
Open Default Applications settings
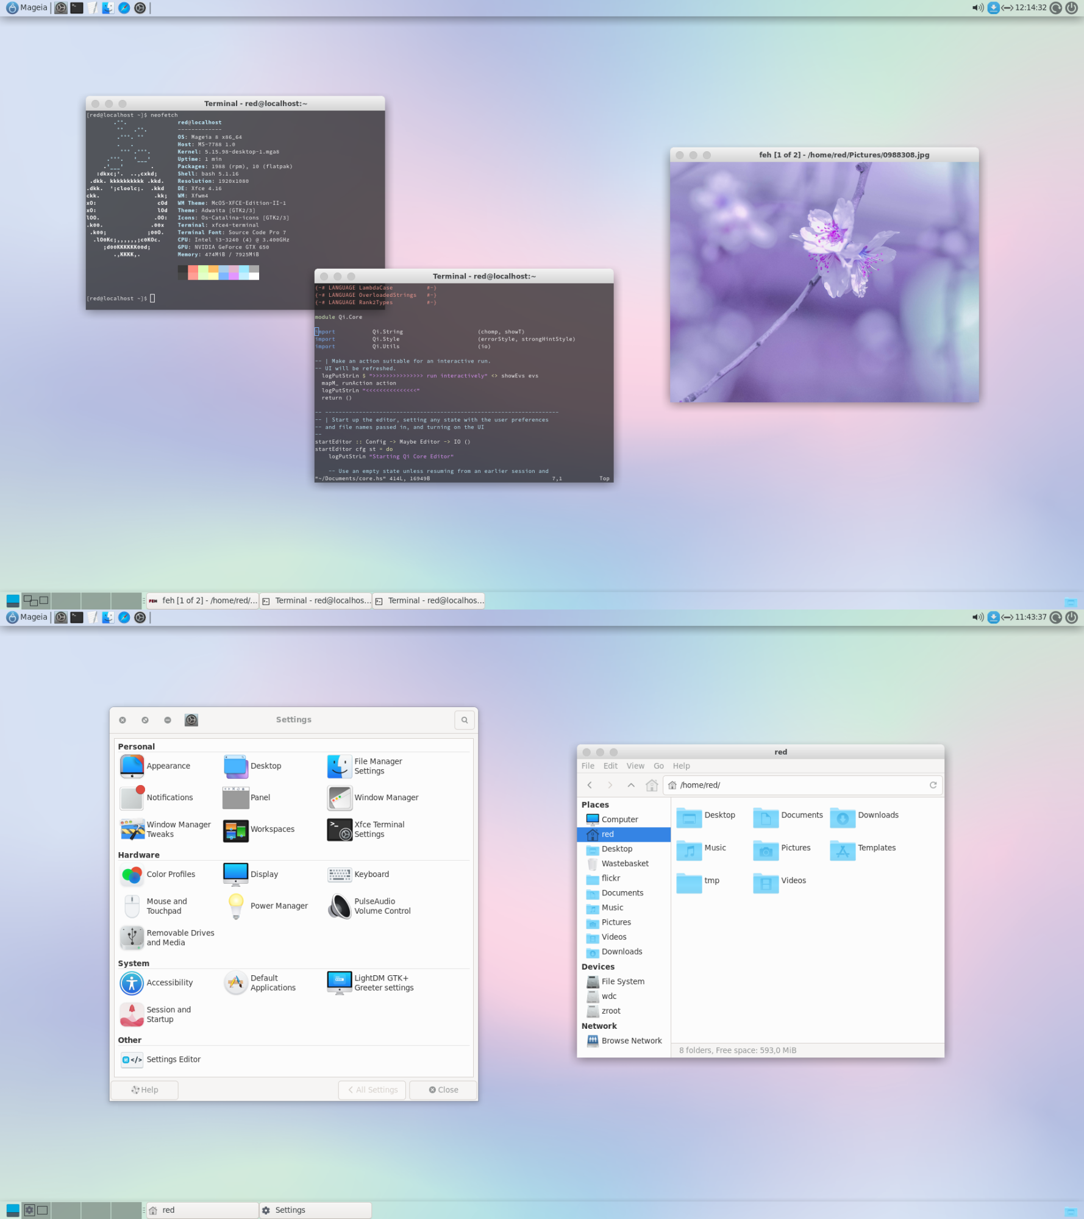click(260, 983)
